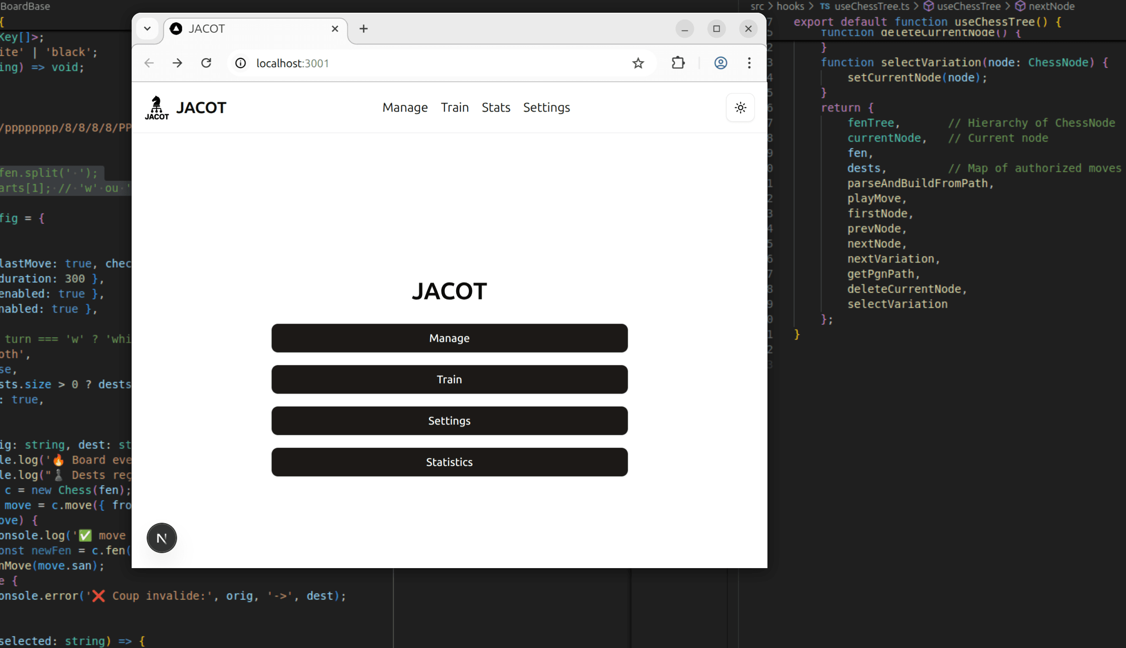View site information icon in the address bar
1126x648 pixels.
pos(240,63)
